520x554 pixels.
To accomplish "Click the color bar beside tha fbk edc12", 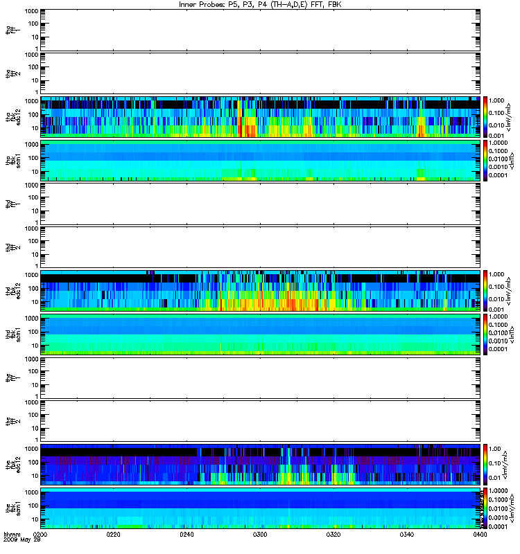I will click(485, 117).
